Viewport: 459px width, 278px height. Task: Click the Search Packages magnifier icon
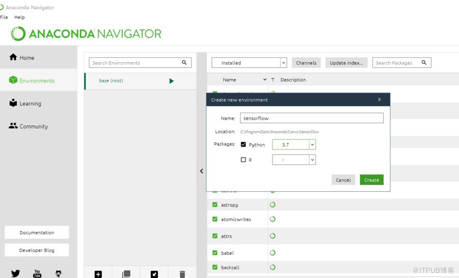[424, 62]
